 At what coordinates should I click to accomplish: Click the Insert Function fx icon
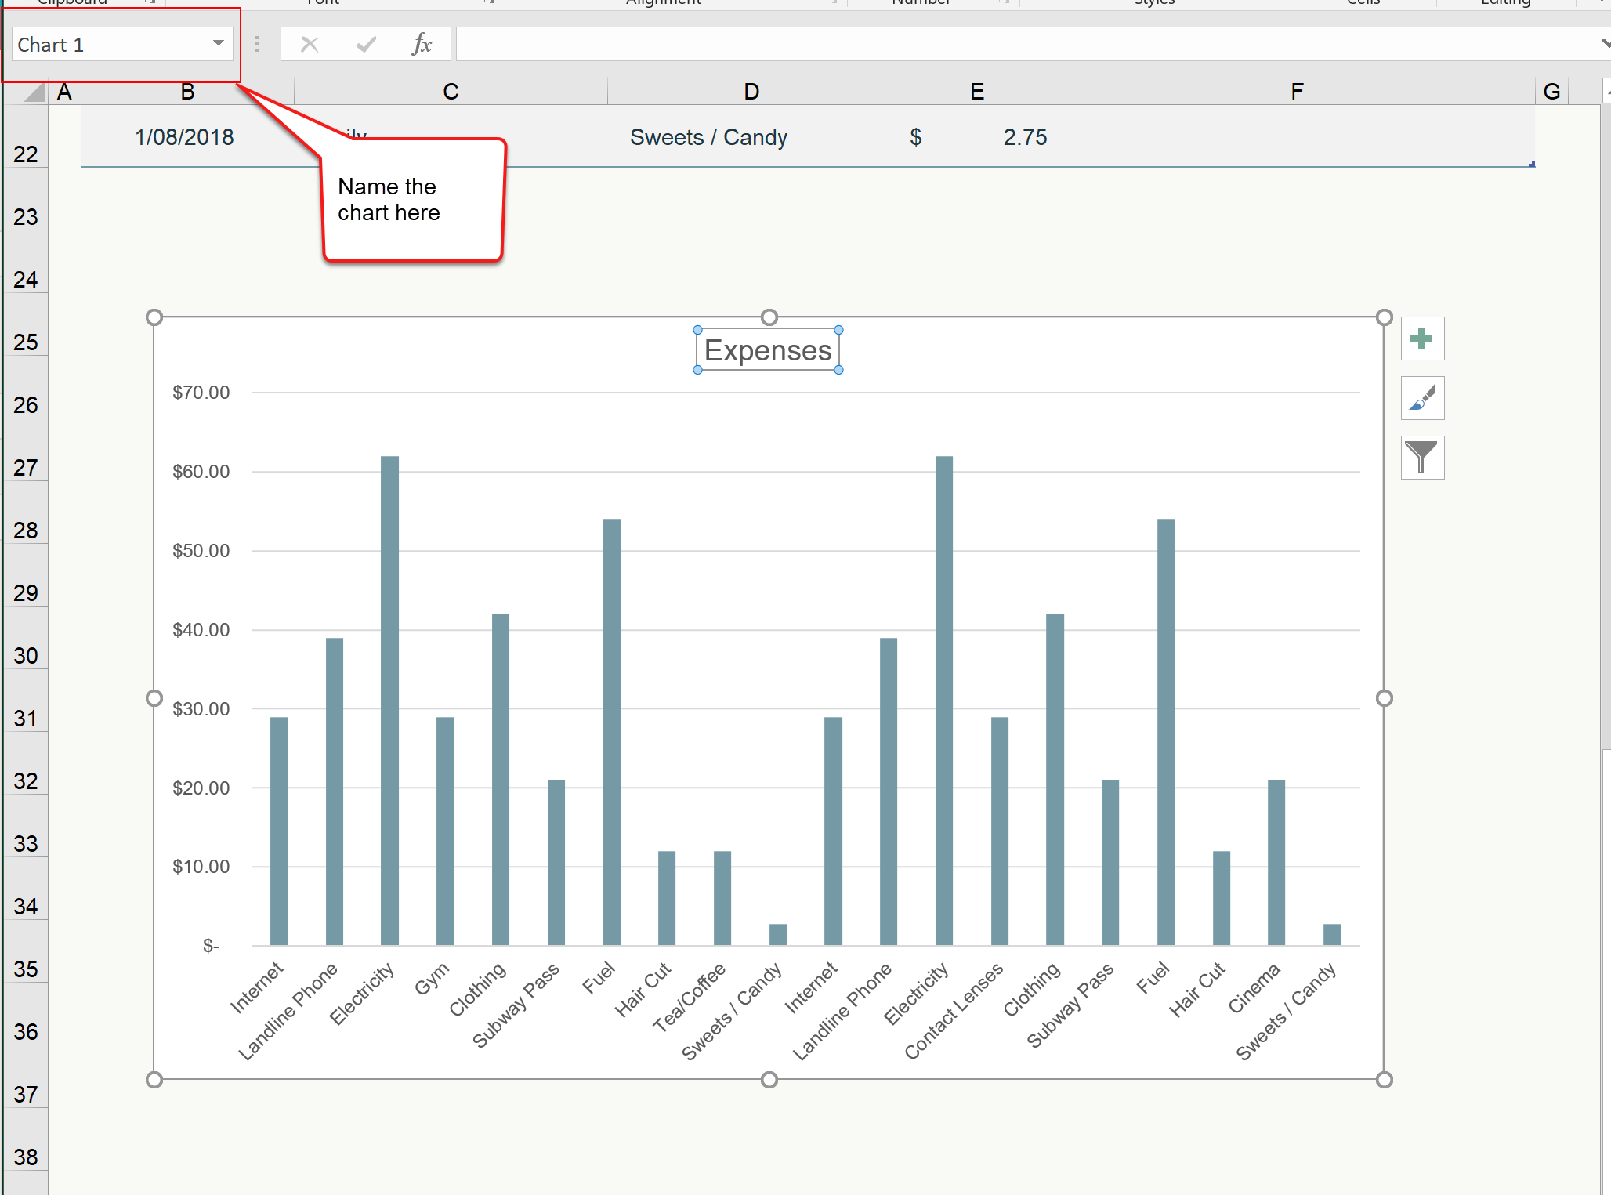click(x=422, y=45)
